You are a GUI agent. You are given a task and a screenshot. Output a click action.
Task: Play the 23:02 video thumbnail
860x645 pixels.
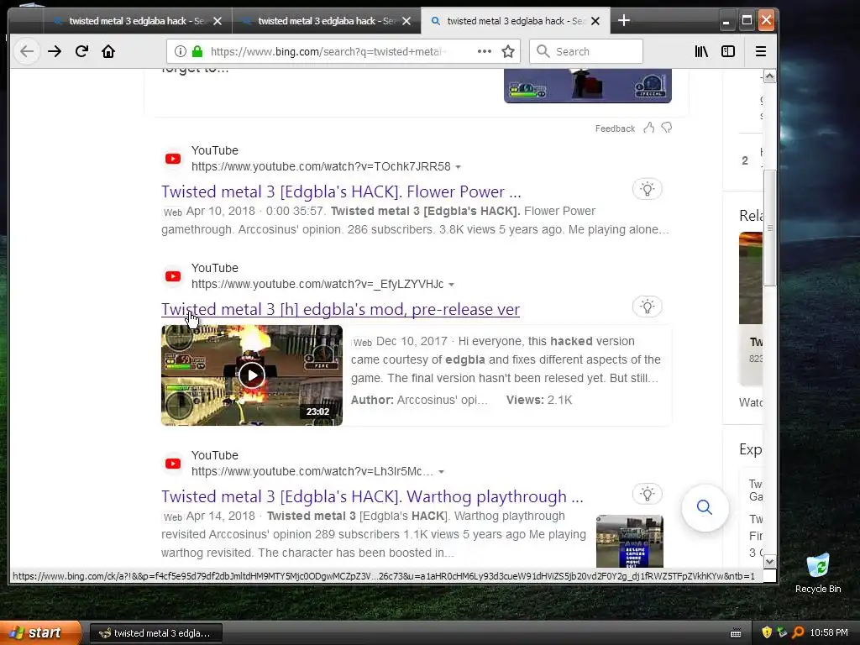tap(252, 375)
